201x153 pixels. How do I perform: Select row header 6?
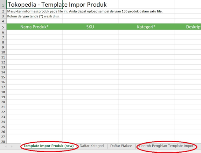3,32
